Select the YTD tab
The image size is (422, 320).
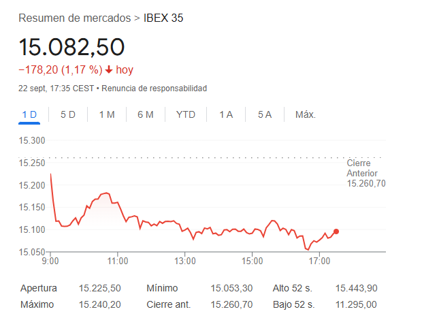coord(185,114)
